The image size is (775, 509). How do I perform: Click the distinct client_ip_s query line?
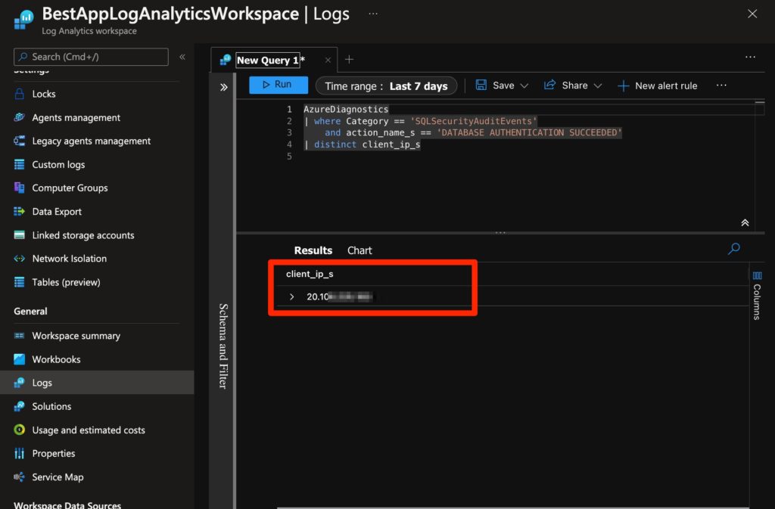362,144
